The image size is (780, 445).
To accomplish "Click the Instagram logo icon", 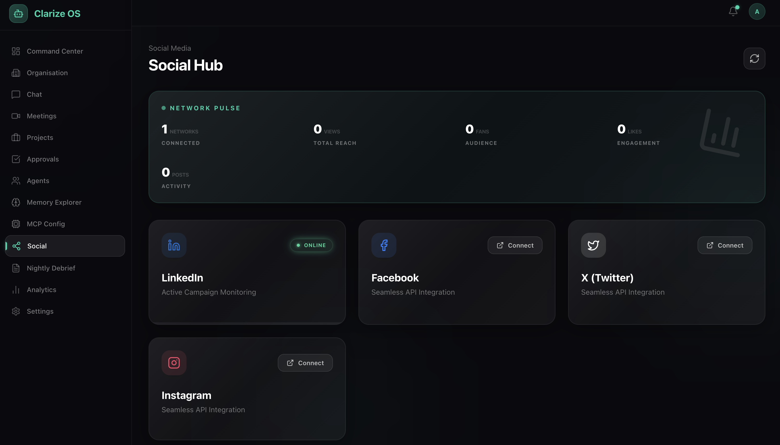I will pos(174,363).
